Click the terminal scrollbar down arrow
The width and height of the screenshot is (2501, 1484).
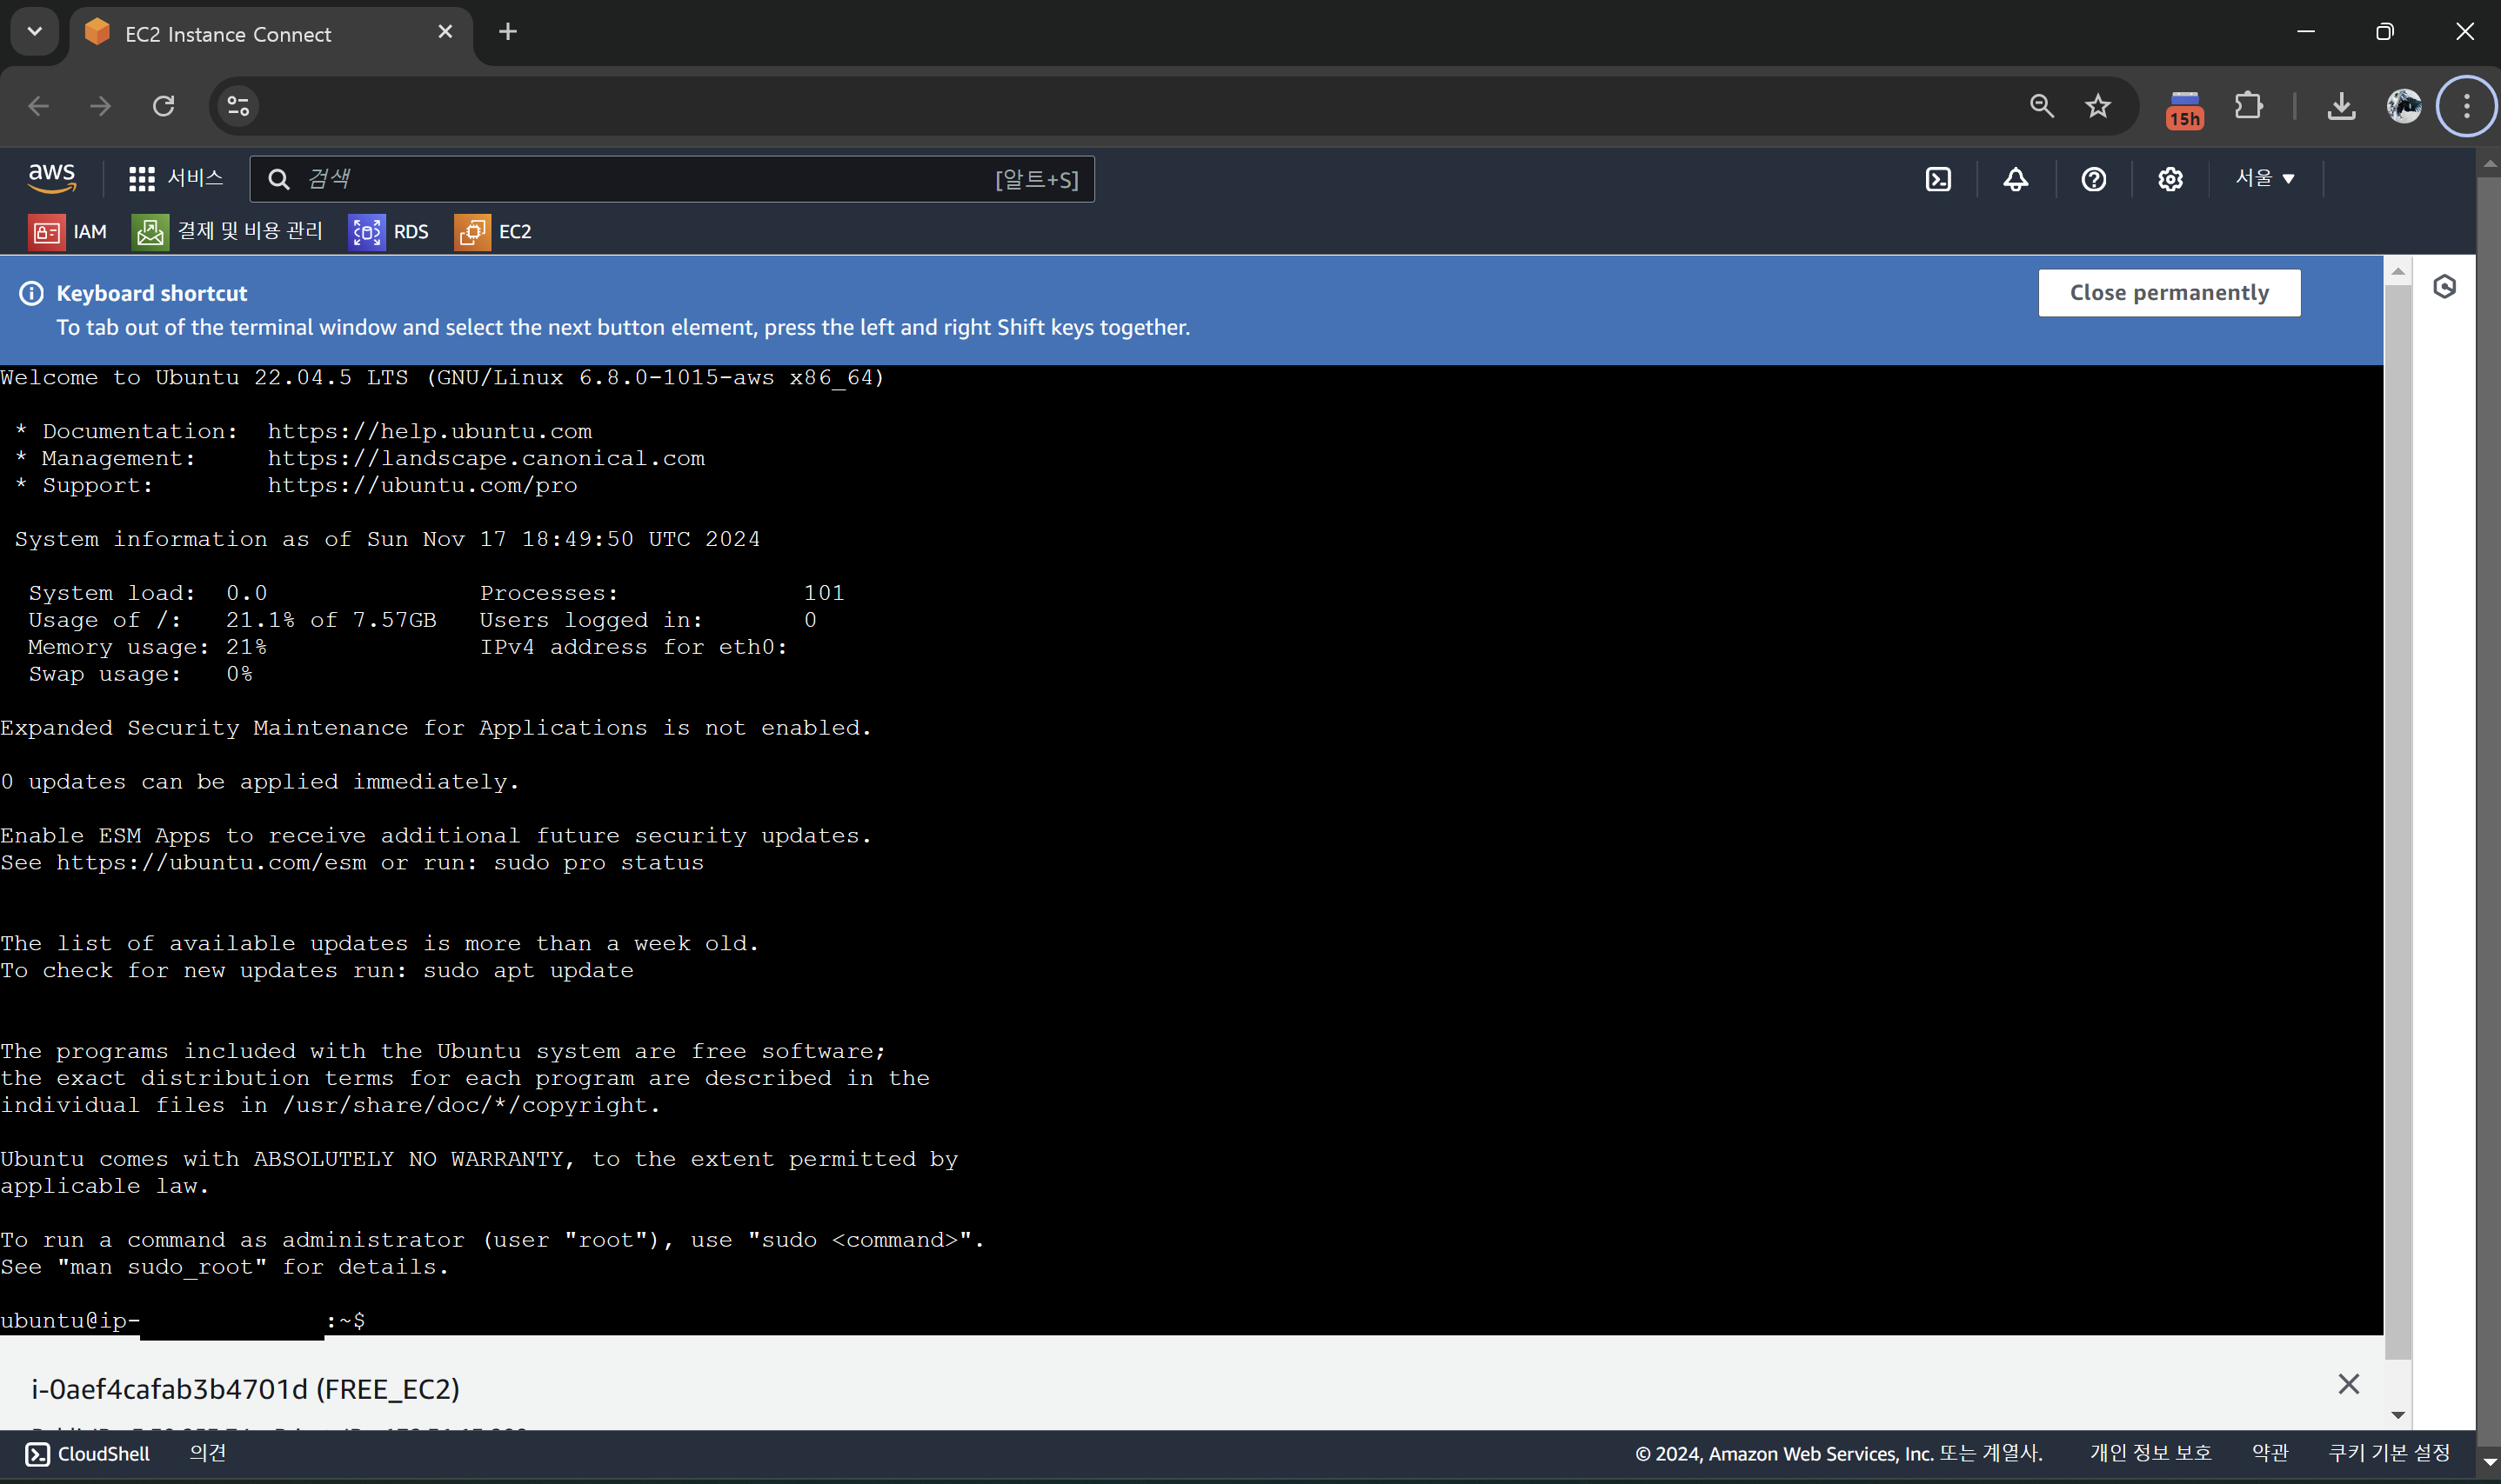tap(2398, 1415)
